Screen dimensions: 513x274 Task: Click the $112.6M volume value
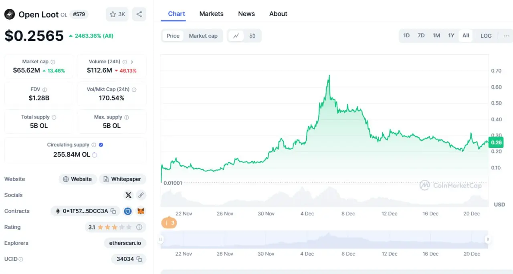coord(99,71)
